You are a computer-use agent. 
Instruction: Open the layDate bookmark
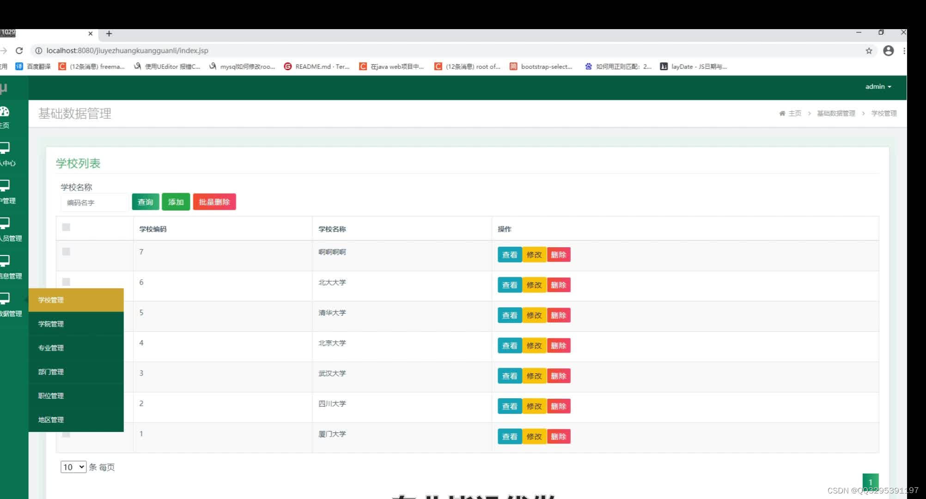click(694, 67)
